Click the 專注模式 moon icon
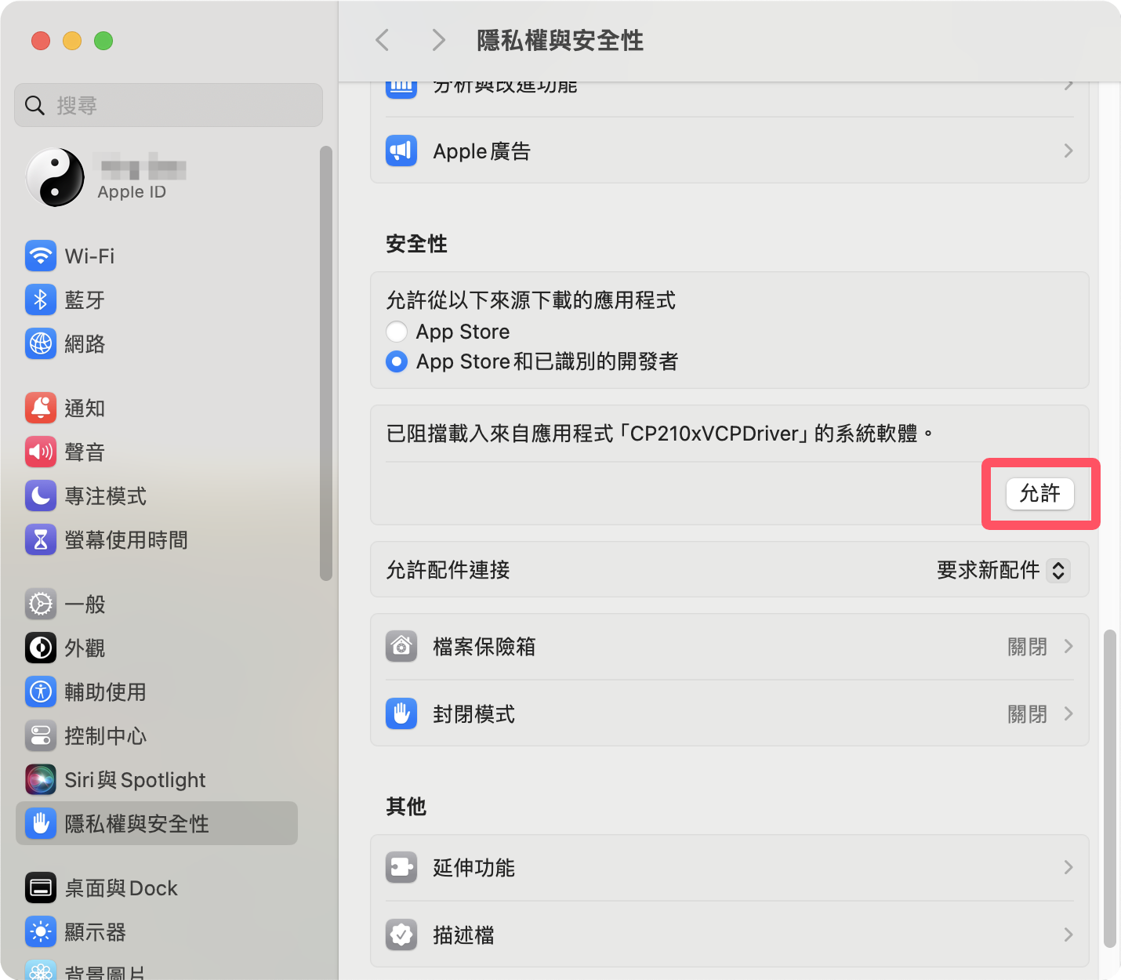Image resolution: width=1121 pixels, height=980 pixels. pos(41,495)
